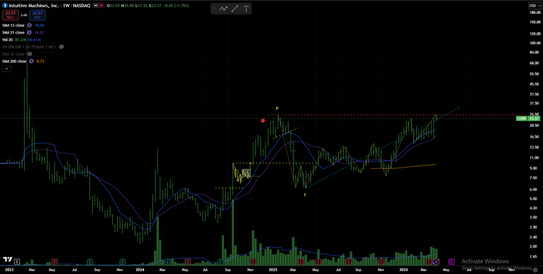
Task: Open the red earnings marker above May 2023
Action: point(54,261)
